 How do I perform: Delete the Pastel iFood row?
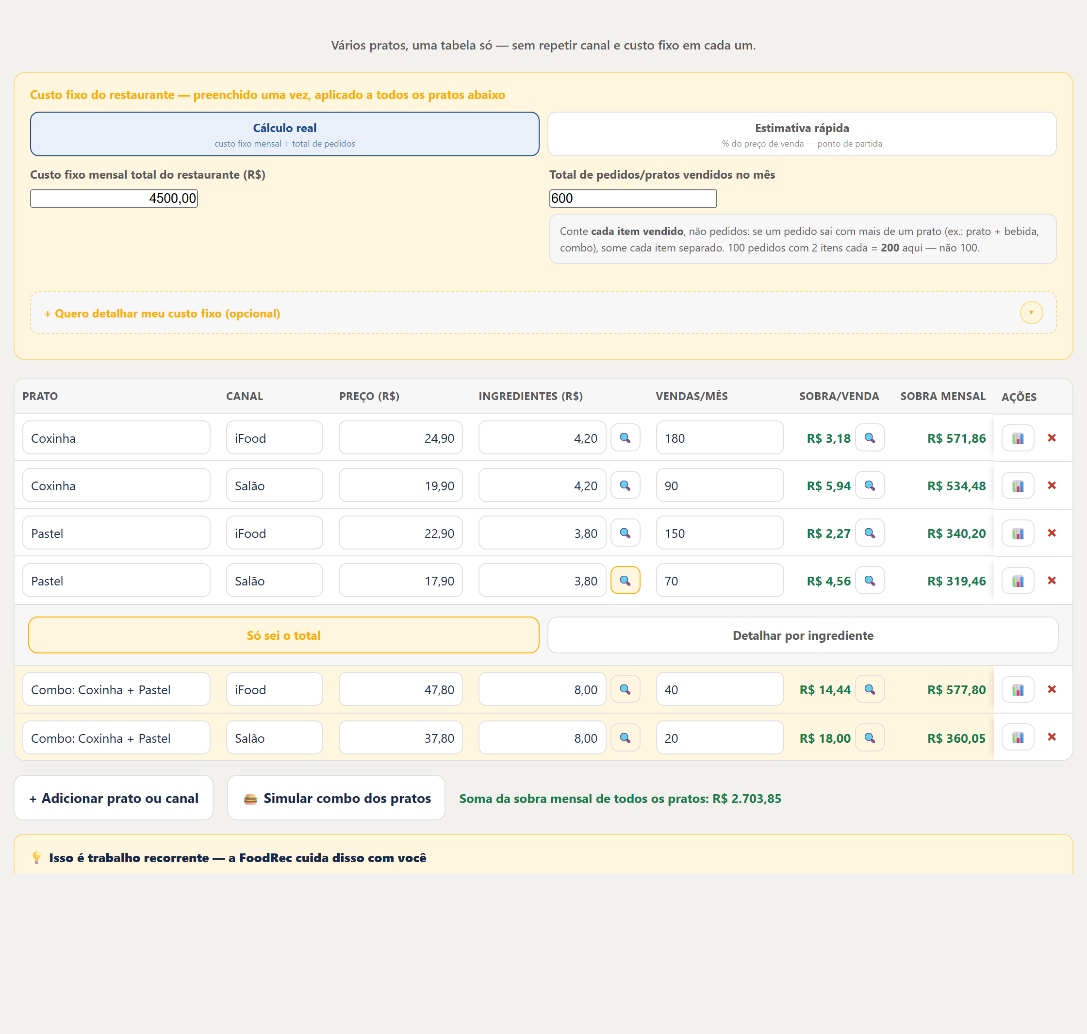tap(1052, 533)
